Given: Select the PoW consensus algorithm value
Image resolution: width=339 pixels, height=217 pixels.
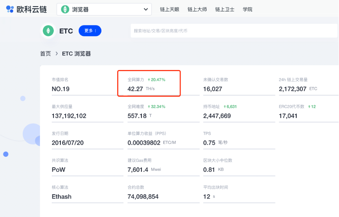Looking at the screenshot, I should pos(59,170).
